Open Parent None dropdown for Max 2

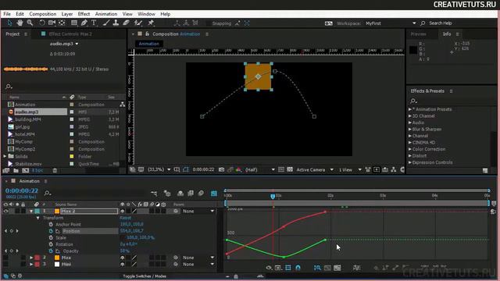(198, 212)
